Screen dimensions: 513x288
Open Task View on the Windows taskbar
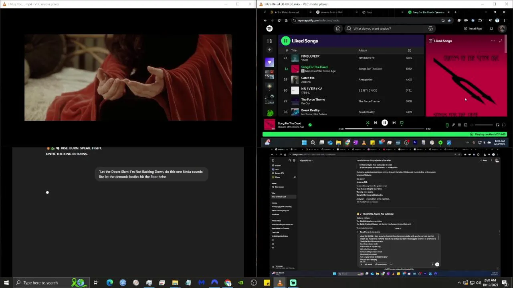pos(96,283)
